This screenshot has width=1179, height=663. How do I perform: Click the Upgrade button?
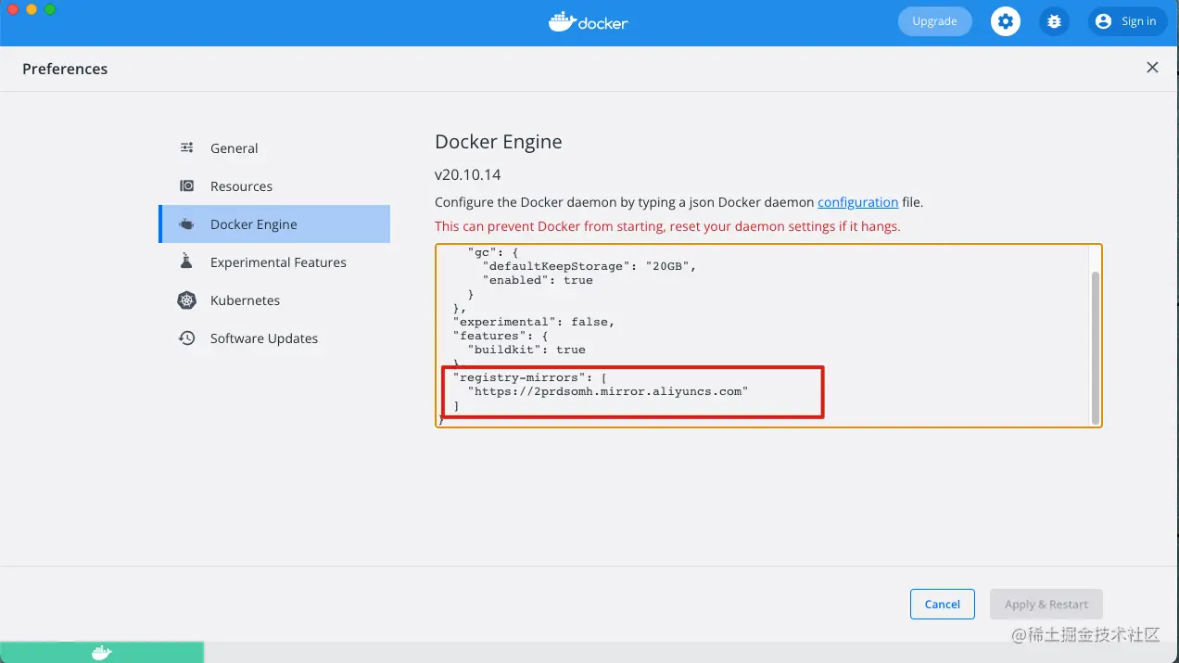(934, 21)
